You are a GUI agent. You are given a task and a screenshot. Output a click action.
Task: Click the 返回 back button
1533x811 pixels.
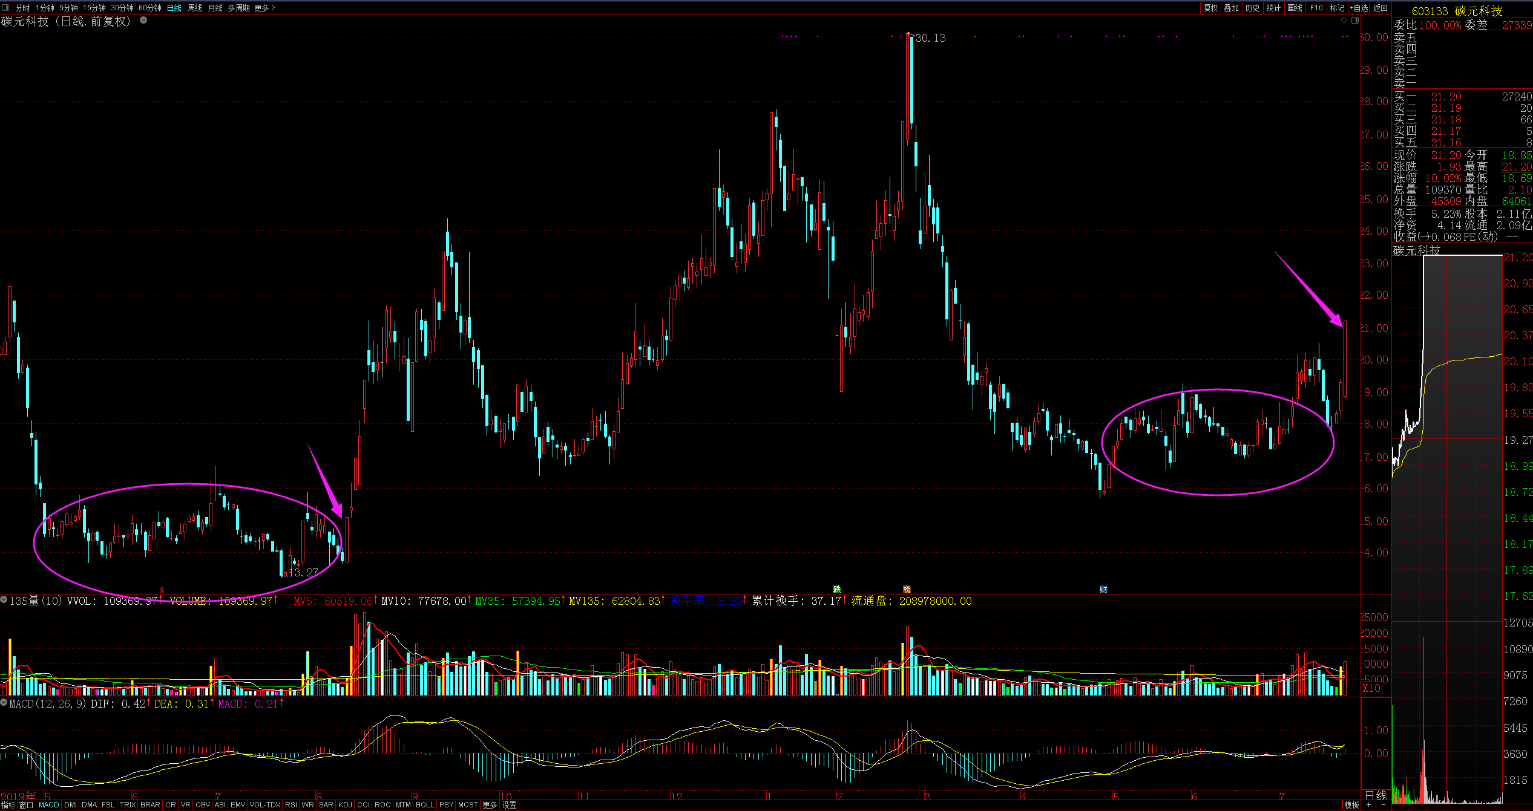(x=1380, y=8)
